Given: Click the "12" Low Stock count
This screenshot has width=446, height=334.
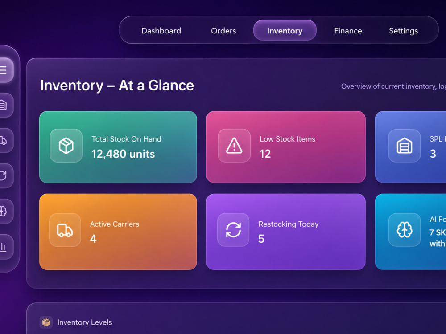Looking at the screenshot, I should pyautogui.click(x=265, y=154).
